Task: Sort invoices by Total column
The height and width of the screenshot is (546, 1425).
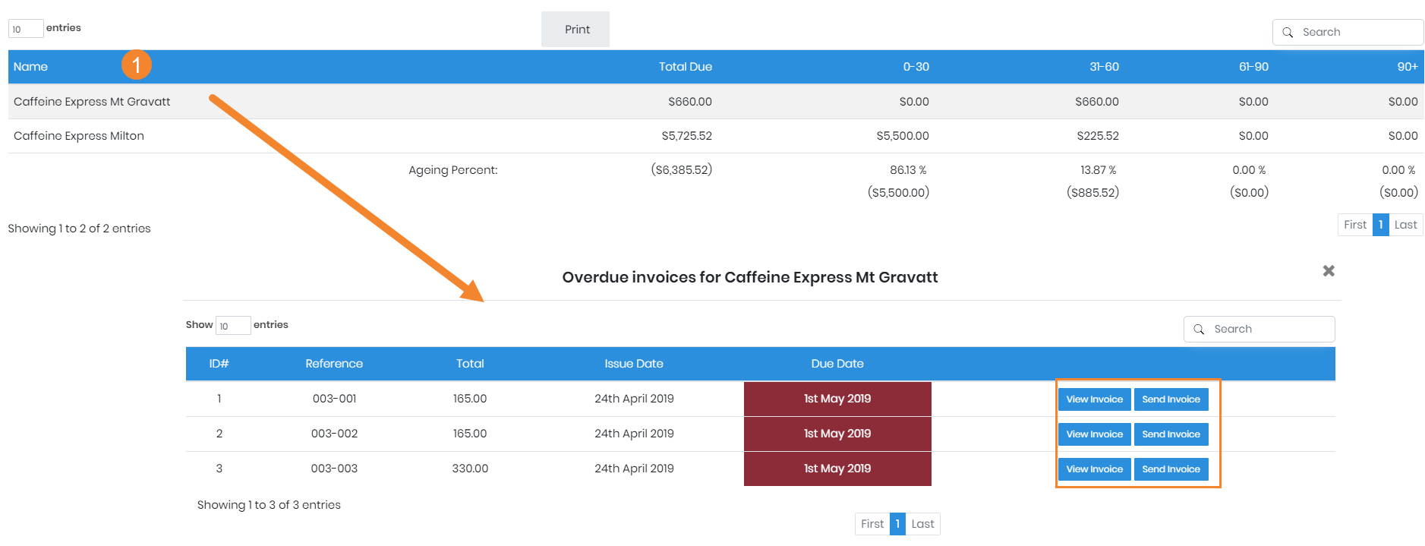Action: (470, 364)
